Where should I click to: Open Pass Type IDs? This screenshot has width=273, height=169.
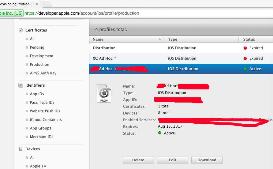point(42,103)
